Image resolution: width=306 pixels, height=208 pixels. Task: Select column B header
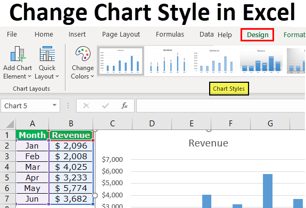coord(71,123)
